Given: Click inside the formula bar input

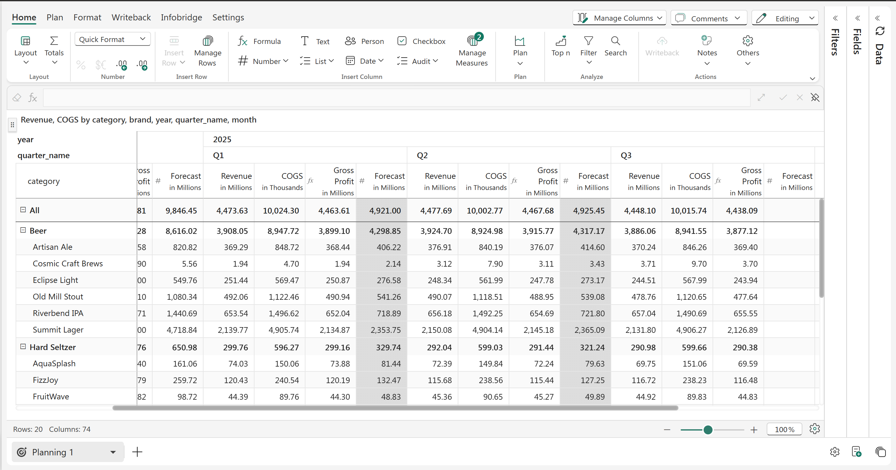Looking at the screenshot, I should point(397,98).
